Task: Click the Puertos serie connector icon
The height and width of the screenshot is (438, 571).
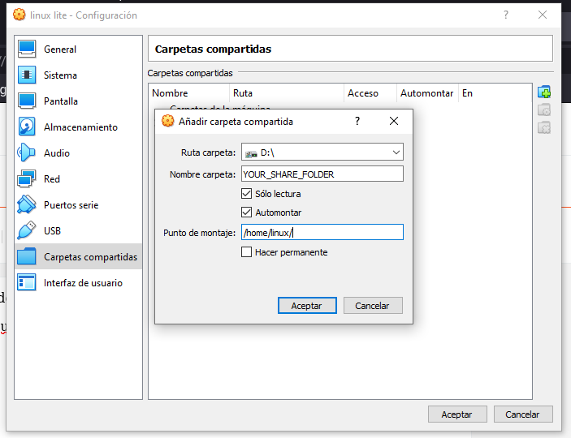Action: pyautogui.click(x=27, y=205)
